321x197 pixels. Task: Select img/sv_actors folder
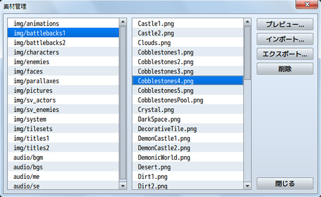click(x=63, y=100)
